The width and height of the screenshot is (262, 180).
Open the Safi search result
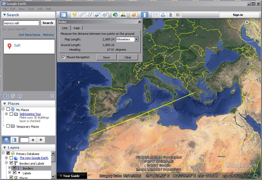(17, 45)
